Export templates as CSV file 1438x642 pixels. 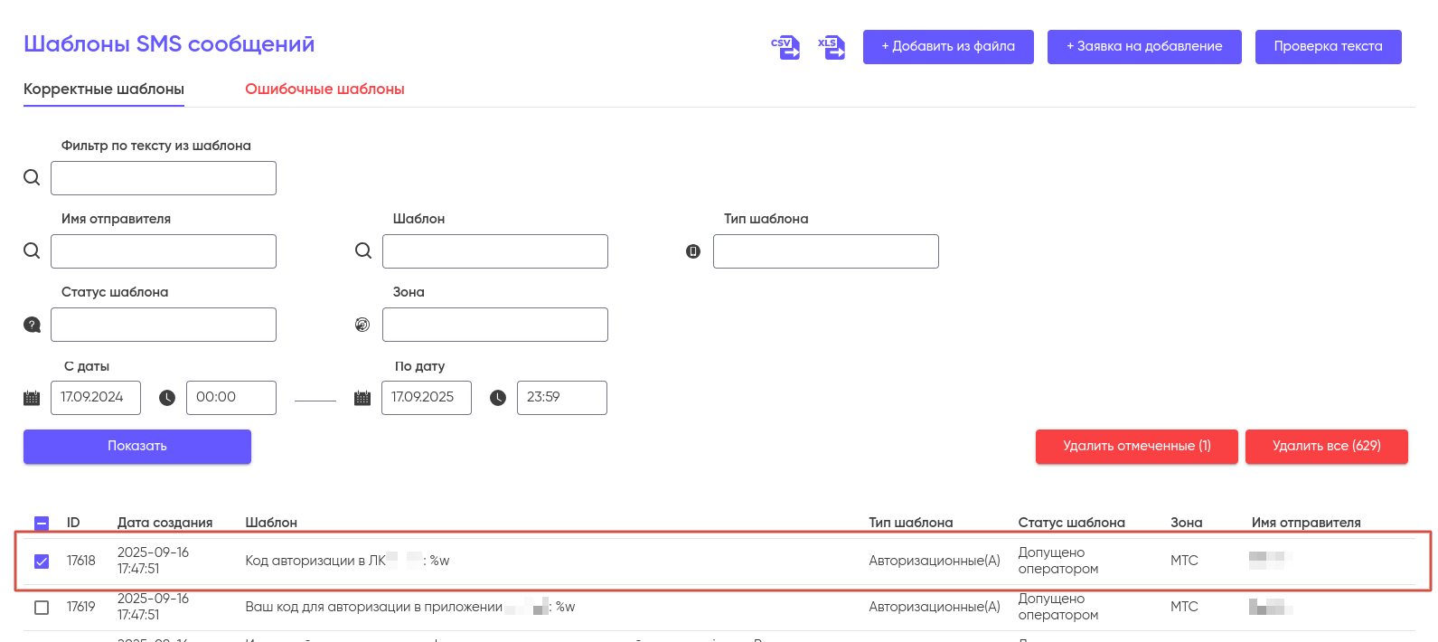click(785, 47)
